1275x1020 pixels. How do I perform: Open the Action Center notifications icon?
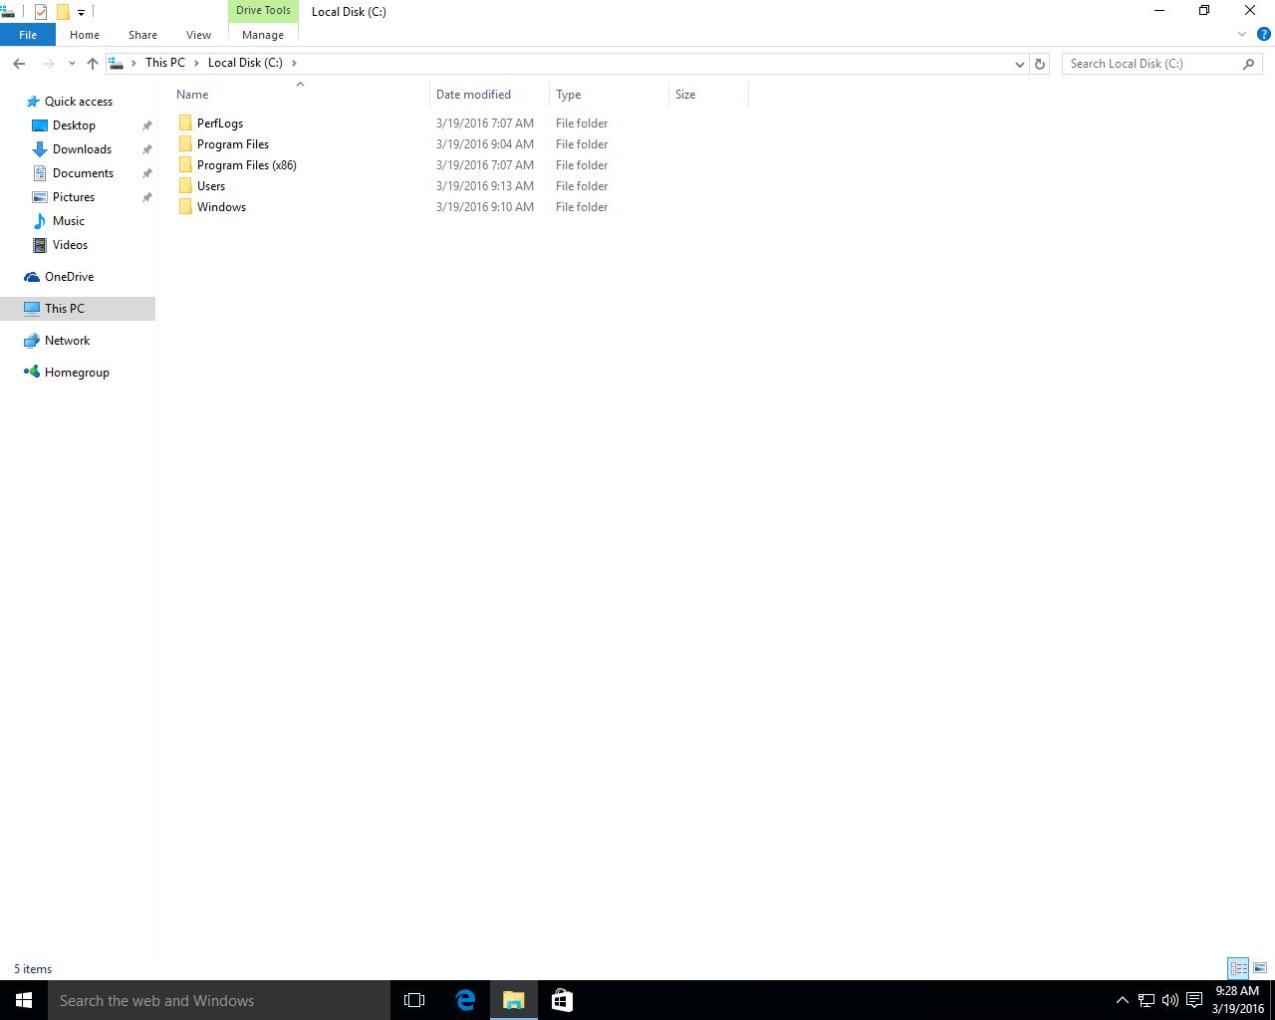(1193, 1000)
